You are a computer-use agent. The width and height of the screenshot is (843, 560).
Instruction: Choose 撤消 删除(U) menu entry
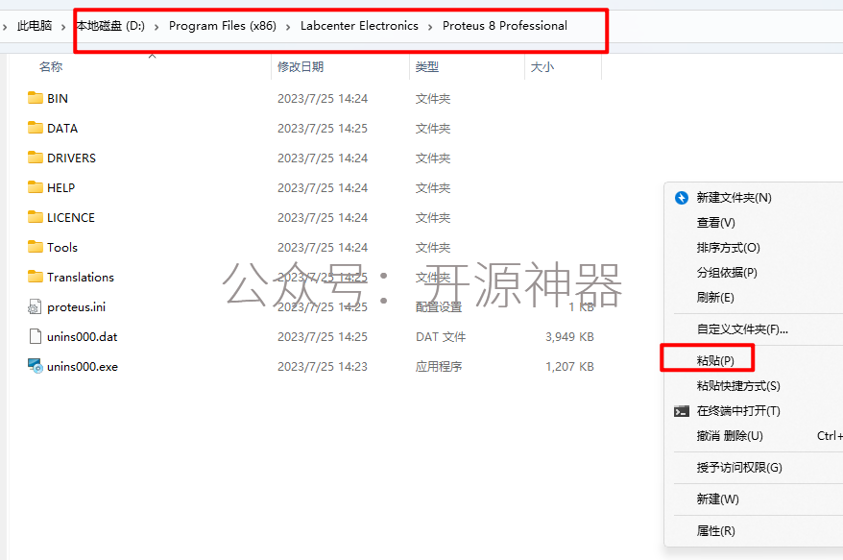point(730,436)
